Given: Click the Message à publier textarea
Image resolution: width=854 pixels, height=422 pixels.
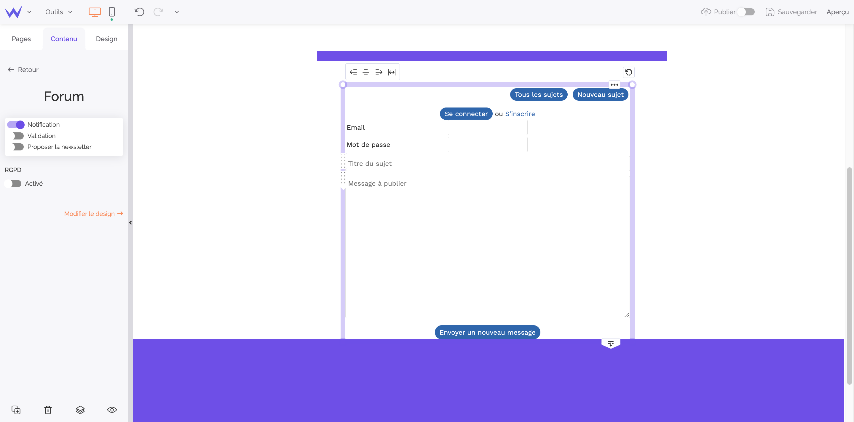Looking at the screenshot, I should (x=488, y=247).
